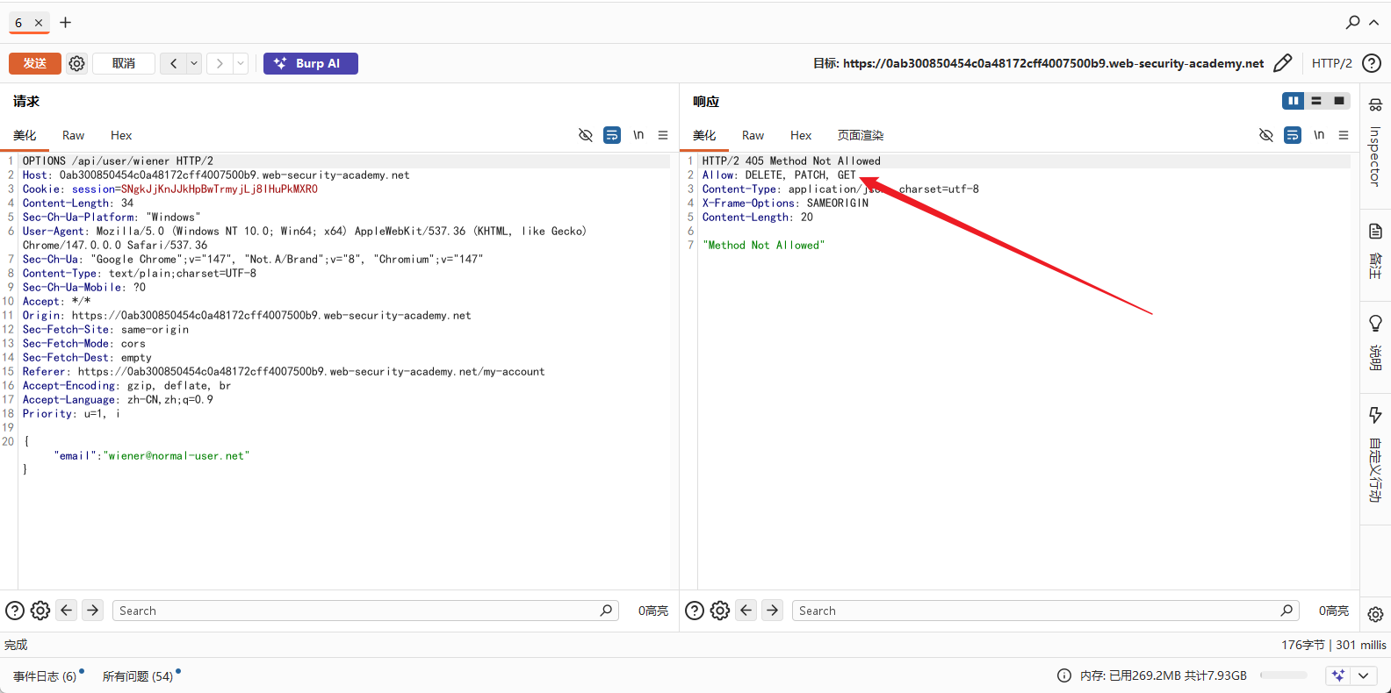Open the request pane hamburger menu
Image resolution: width=1391 pixels, height=693 pixels.
[663, 135]
